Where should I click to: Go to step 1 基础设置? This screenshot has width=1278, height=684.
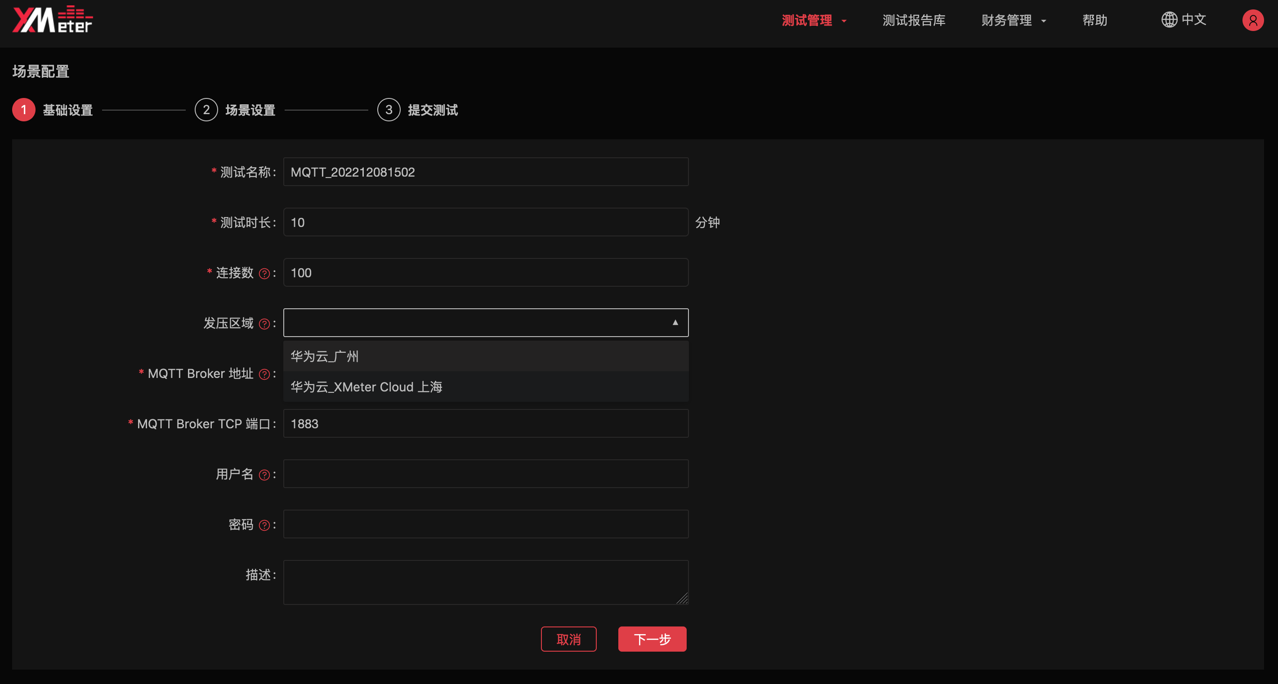click(53, 110)
